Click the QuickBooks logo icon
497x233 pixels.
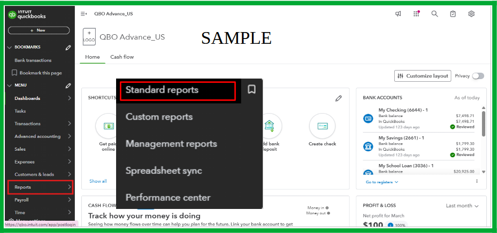pos(12,14)
